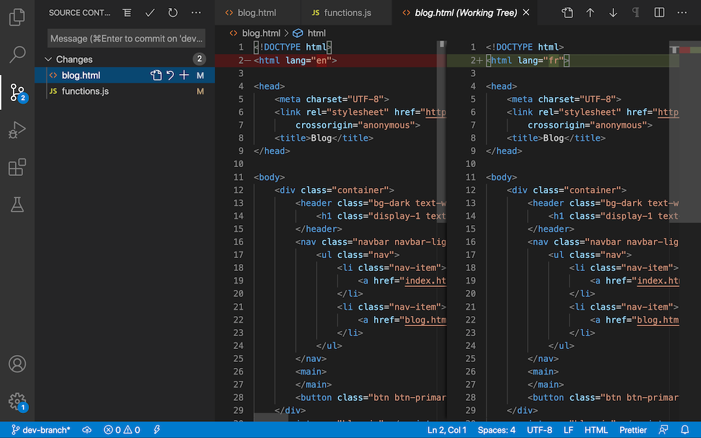Go to next change in diff
The image size is (701, 438).
(613, 13)
